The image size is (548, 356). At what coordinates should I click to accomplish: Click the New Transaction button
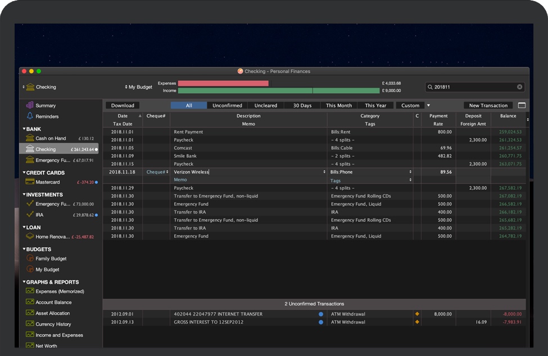[x=488, y=105]
